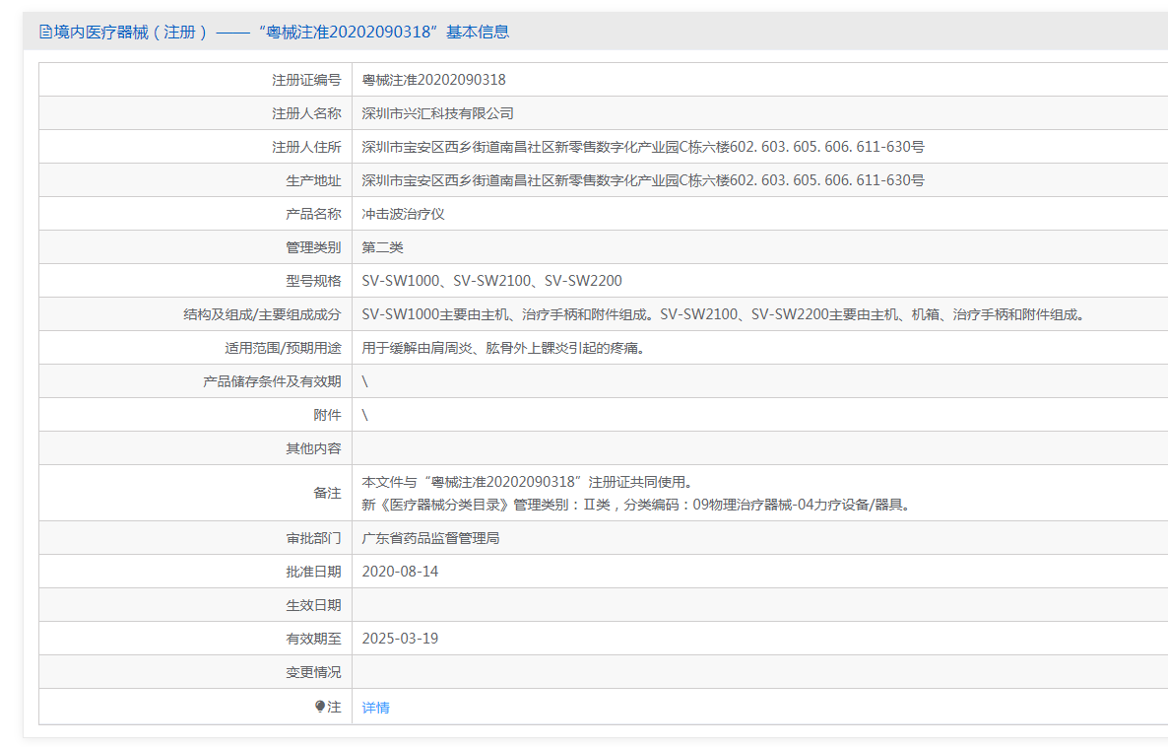Screen dimensions: 1168x747
Task: Select approval department 广东省药品监督管理局
Action: point(430,538)
